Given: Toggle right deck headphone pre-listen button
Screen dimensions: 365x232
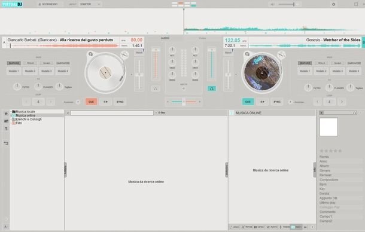Looking at the screenshot, I should click(x=212, y=88).
